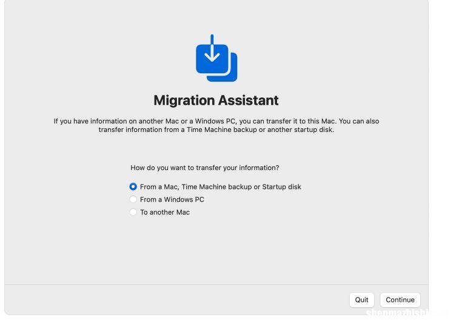Click the Migration Assistant heading
The width and height of the screenshot is (456, 323).
216,100
